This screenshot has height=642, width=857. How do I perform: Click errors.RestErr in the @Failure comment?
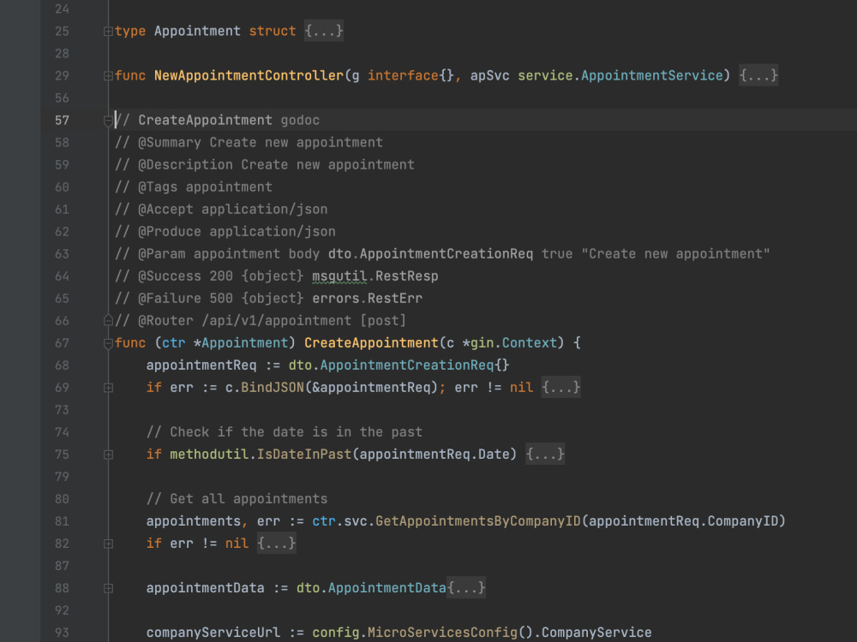tap(368, 299)
